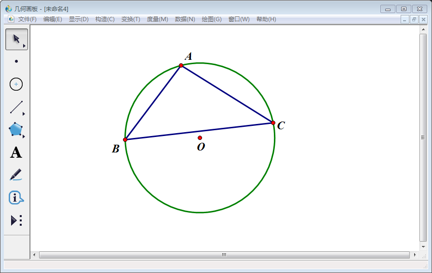Choose the Point tool
This screenshot has width=432, height=273.
click(16, 61)
